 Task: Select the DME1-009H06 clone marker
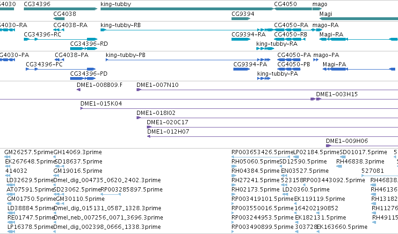[x=328, y=146]
